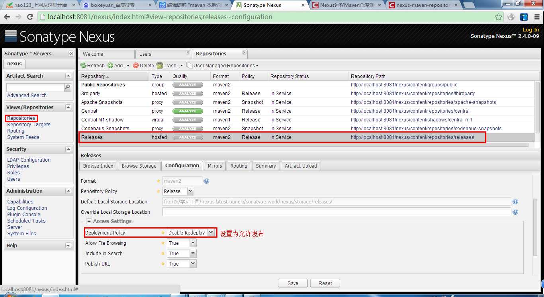
Task: Switch to the Mirrors tab
Action: (x=215, y=166)
